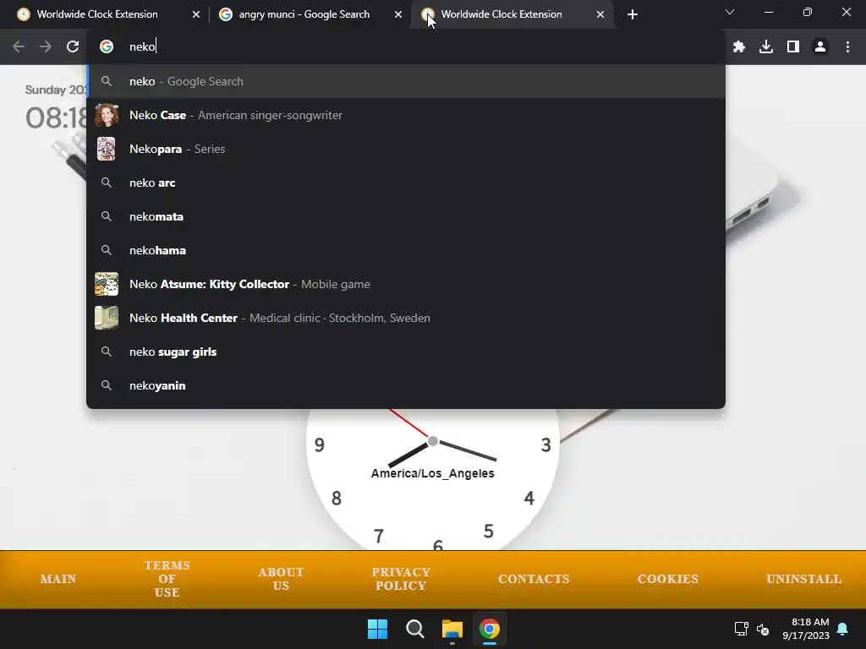Screen dimensions: 866x649
Task: Click the Neko Health Center photo thumbnail
Action: (x=107, y=318)
